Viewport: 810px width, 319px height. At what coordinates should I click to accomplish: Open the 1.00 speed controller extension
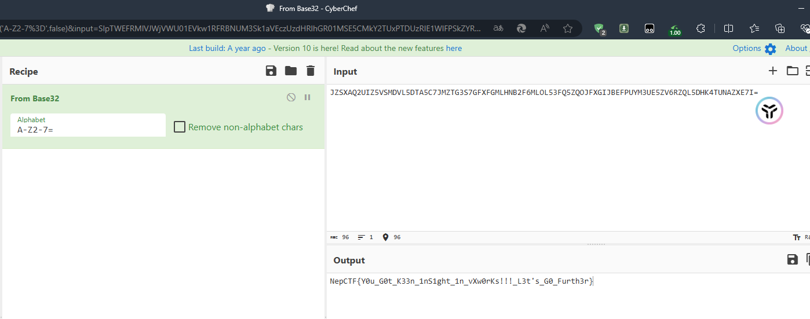(675, 29)
